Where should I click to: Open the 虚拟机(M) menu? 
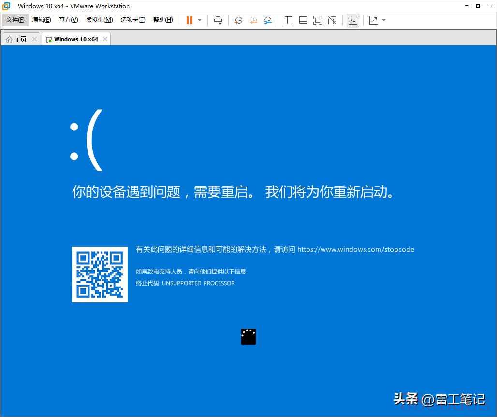point(99,20)
